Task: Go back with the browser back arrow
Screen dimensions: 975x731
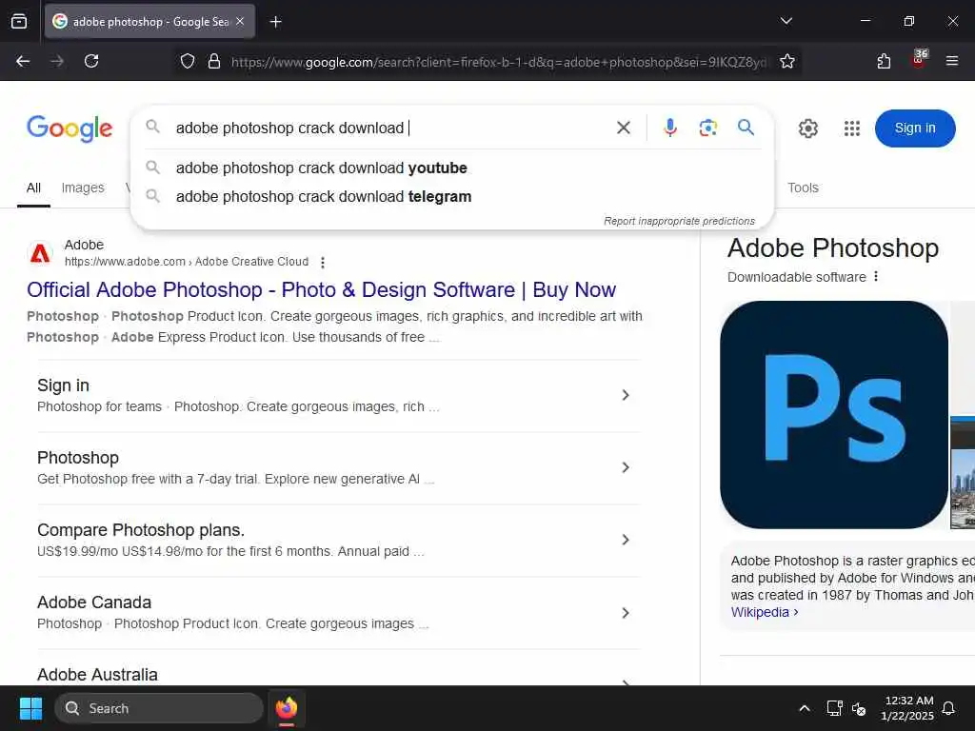Action: click(x=23, y=61)
